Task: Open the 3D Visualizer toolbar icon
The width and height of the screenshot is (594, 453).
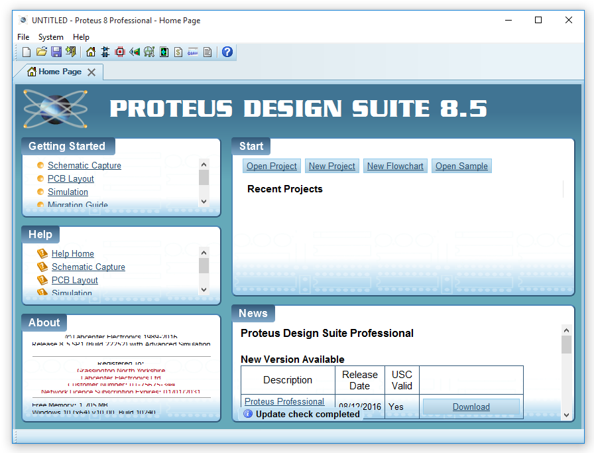Action: [135, 52]
